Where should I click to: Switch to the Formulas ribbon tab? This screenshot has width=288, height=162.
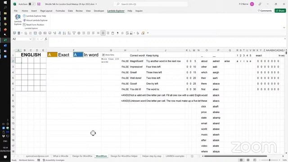pyautogui.click(x=60, y=11)
